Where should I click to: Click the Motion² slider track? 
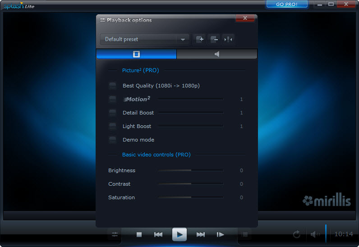[x=190, y=99]
